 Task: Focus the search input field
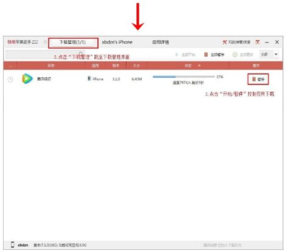click(45, 55)
